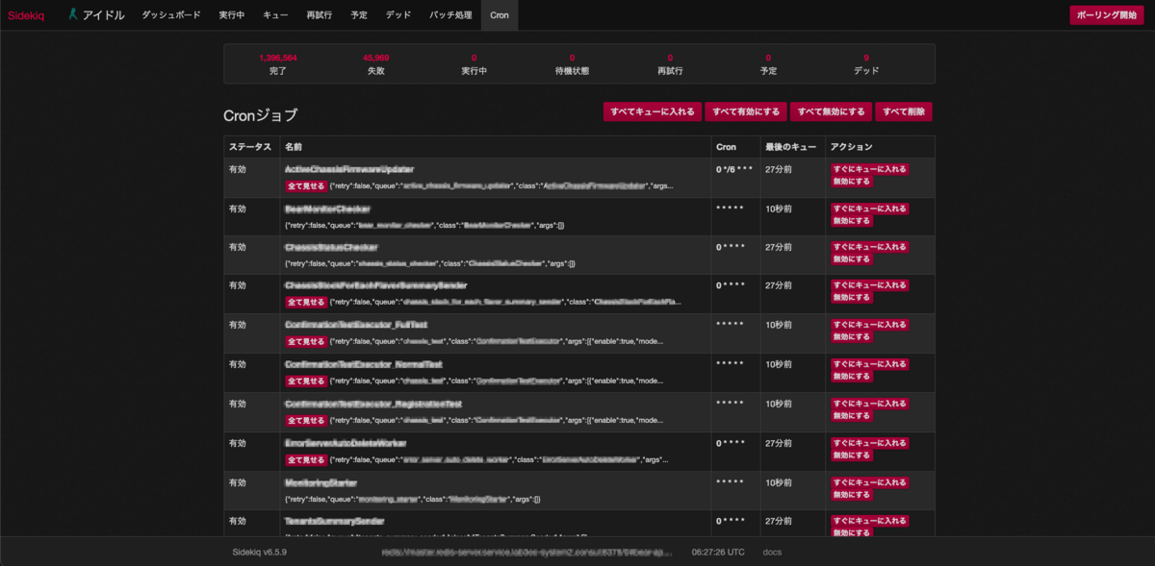1155x566 pixels.
Task: Disable ChassisStatusChecker with 無効にする
Action: (852, 258)
